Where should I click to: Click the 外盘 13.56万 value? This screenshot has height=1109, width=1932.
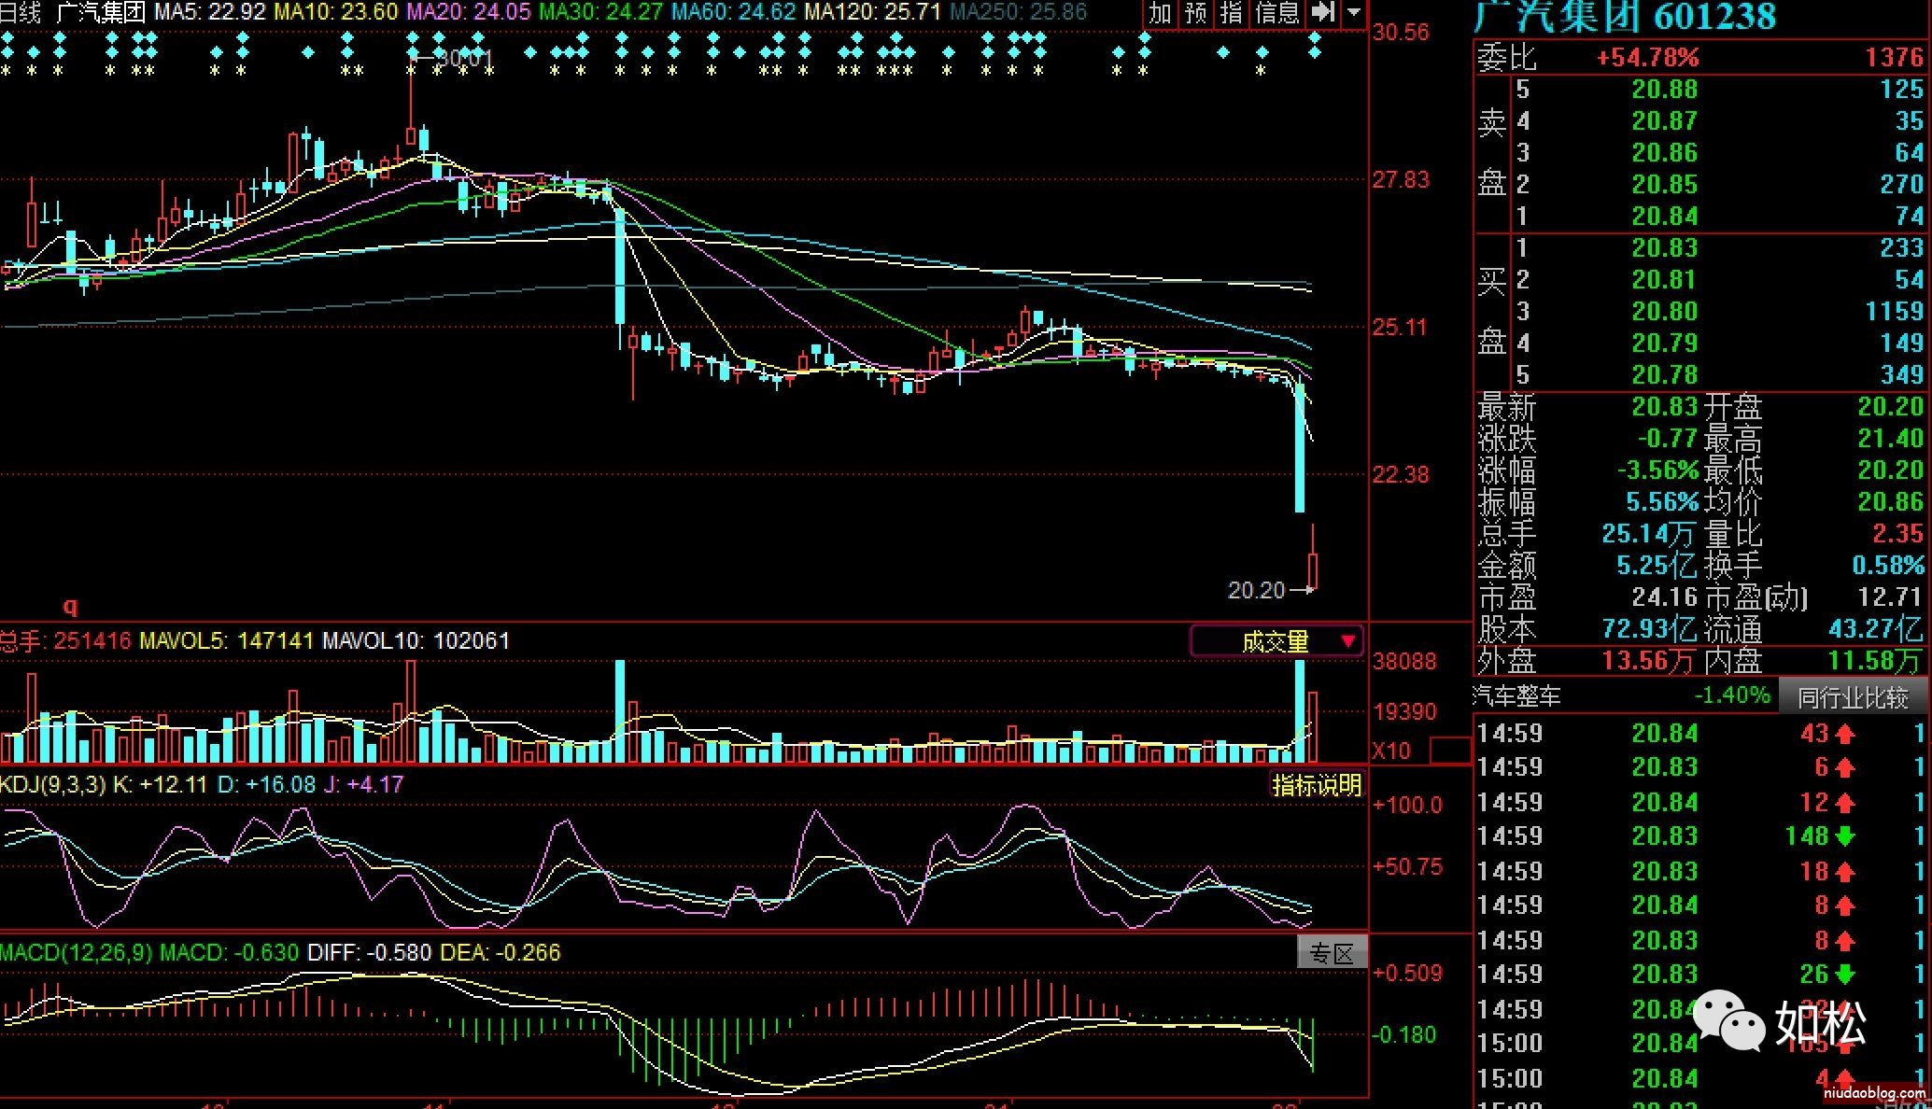click(x=1648, y=661)
